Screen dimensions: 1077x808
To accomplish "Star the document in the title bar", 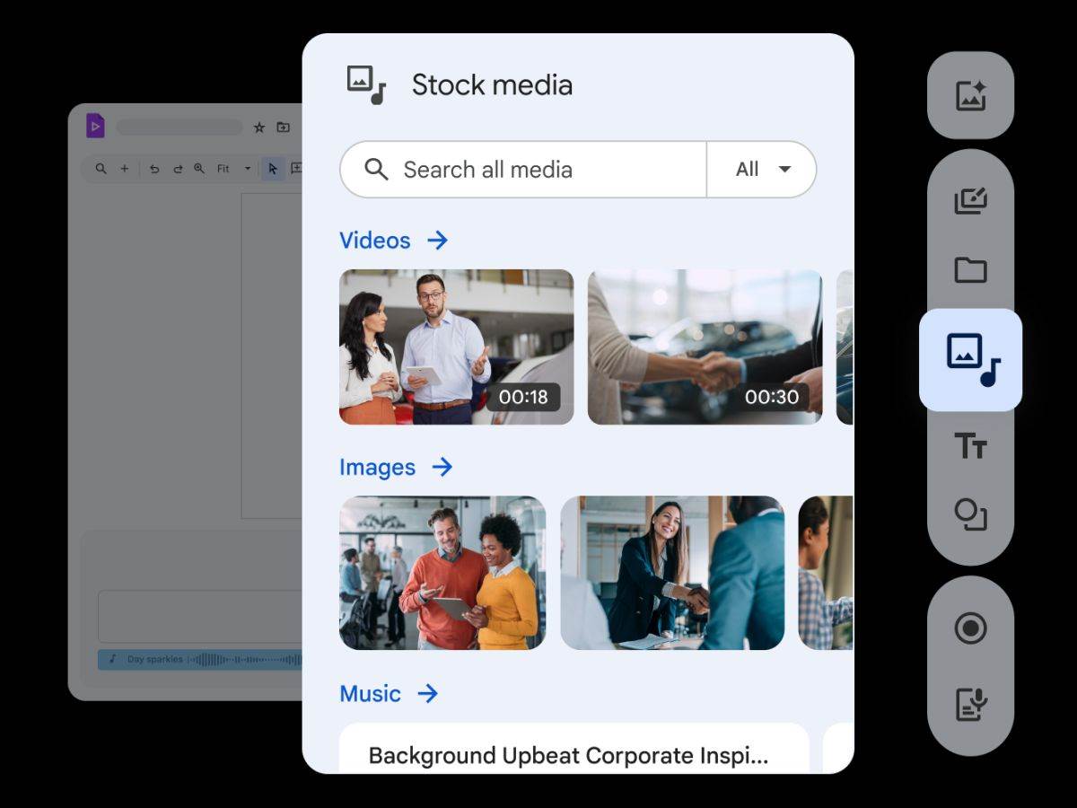I will click(259, 127).
